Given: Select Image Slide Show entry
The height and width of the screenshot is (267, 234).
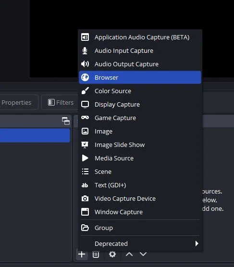Looking at the screenshot, I should pos(140,145).
